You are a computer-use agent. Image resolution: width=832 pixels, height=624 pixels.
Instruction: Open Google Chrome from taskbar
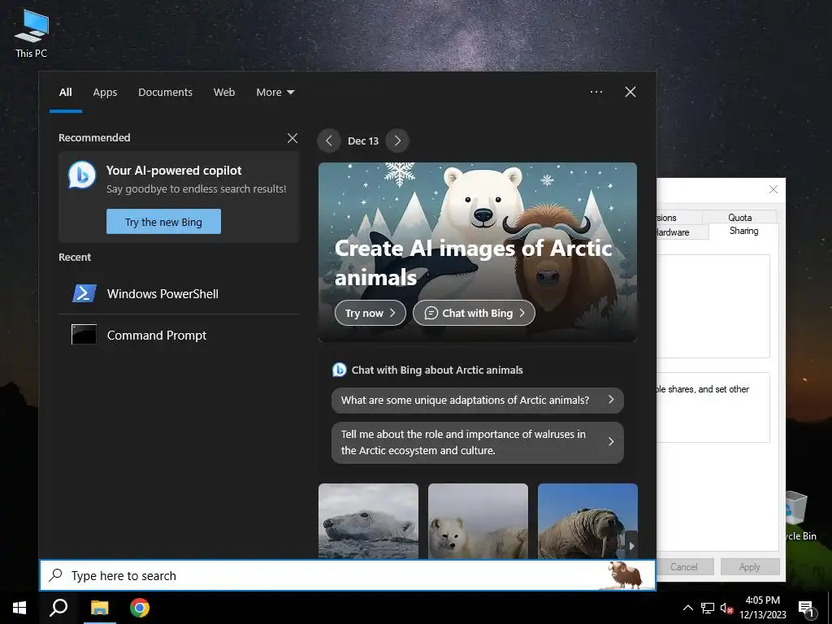[x=140, y=608]
